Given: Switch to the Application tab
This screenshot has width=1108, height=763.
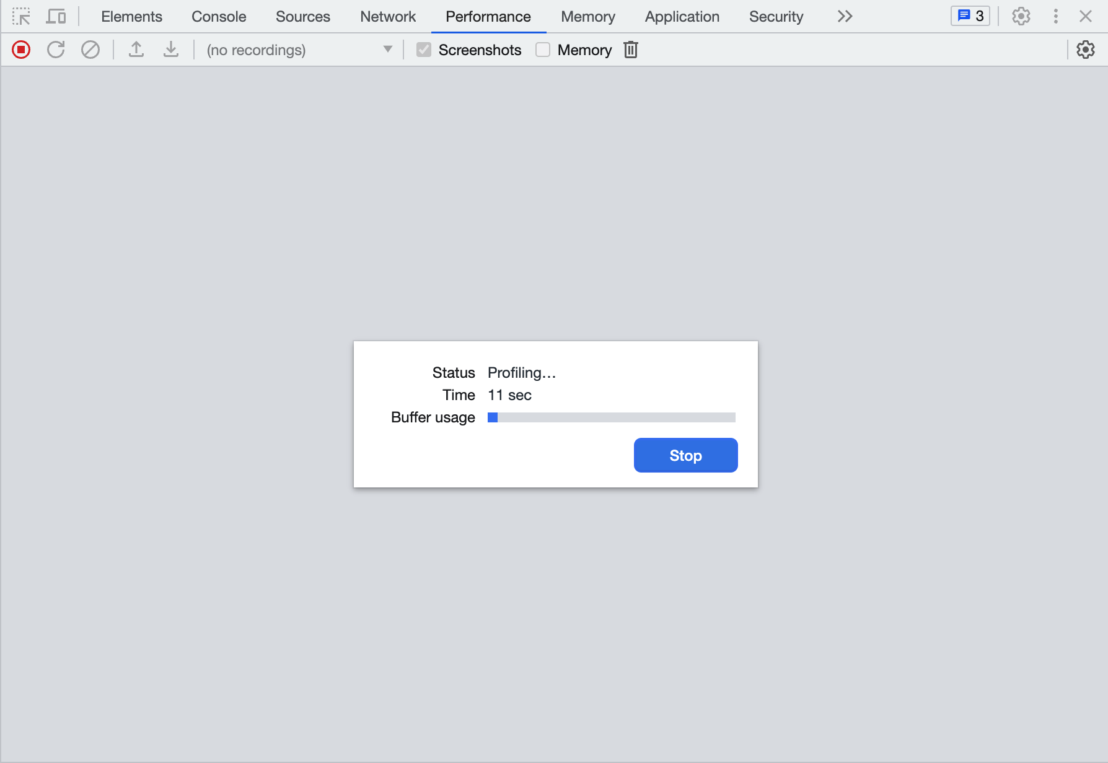Looking at the screenshot, I should pyautogui.click(x=682, y=16).
